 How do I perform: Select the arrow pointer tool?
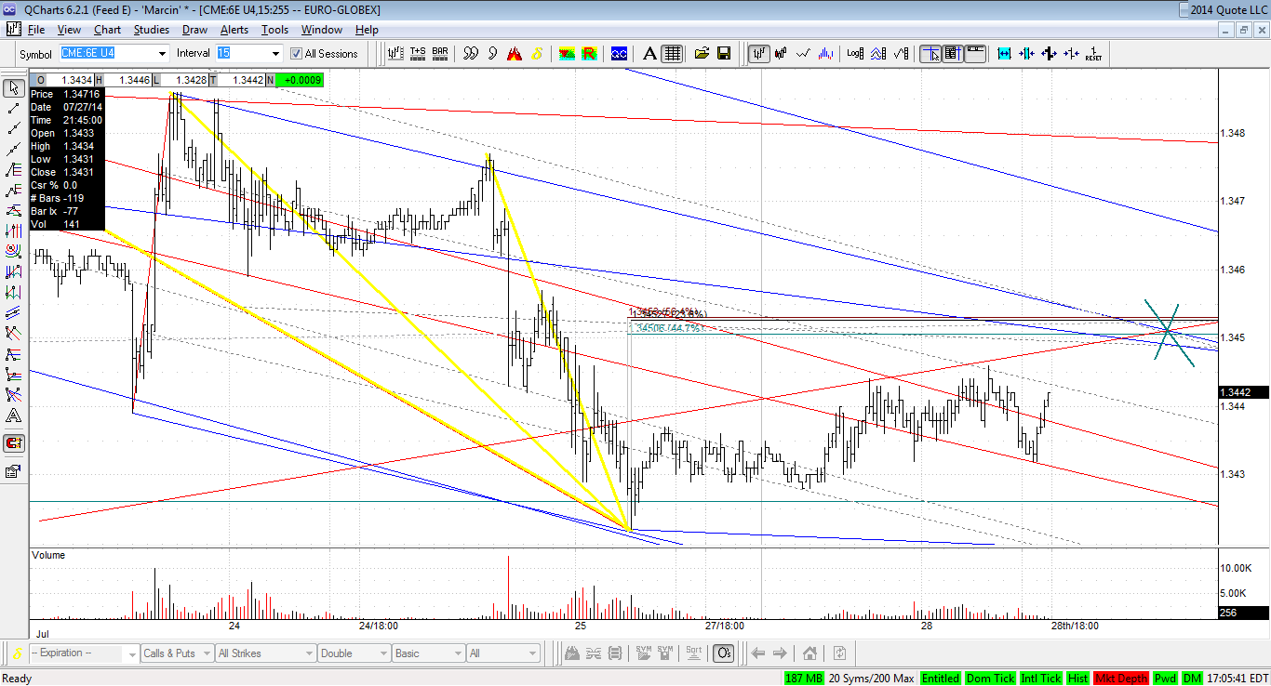click(x=13, y=88)
